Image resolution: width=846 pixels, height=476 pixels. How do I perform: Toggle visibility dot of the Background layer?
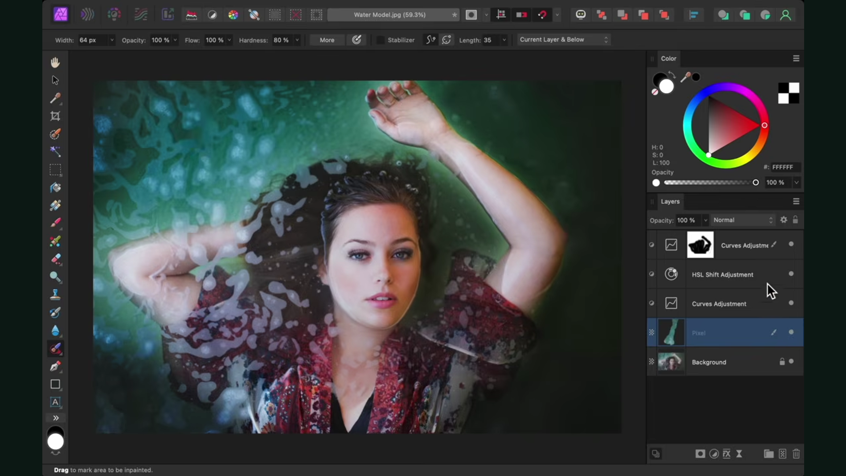(x=791, y=361)
